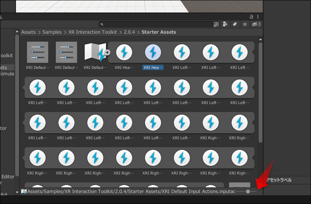Click the アセットラベル header in the Inspector

279,180
